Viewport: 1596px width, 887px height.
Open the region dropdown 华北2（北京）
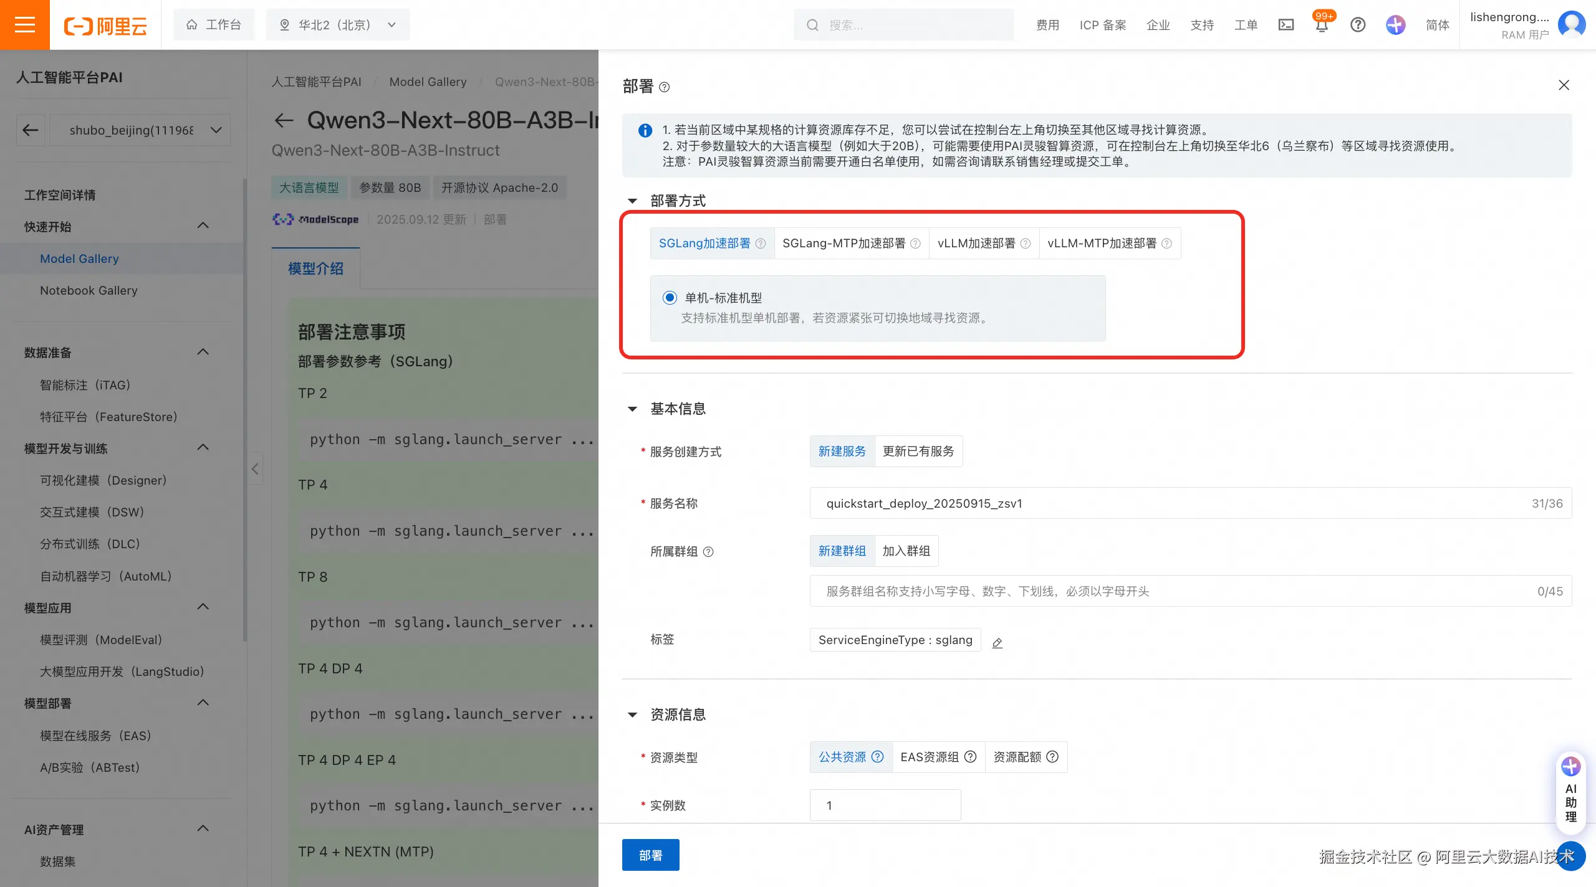click(338, 25)
